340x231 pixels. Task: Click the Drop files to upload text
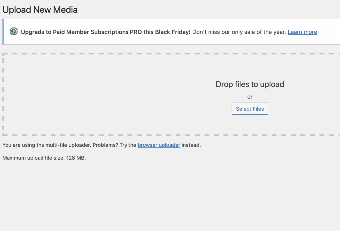pos(250,84)
